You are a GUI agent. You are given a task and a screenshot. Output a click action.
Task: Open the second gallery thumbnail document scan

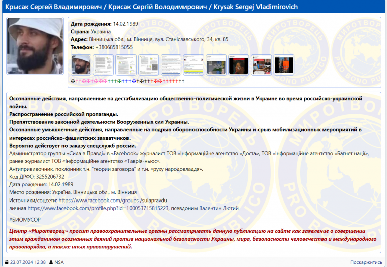(103, 65)
